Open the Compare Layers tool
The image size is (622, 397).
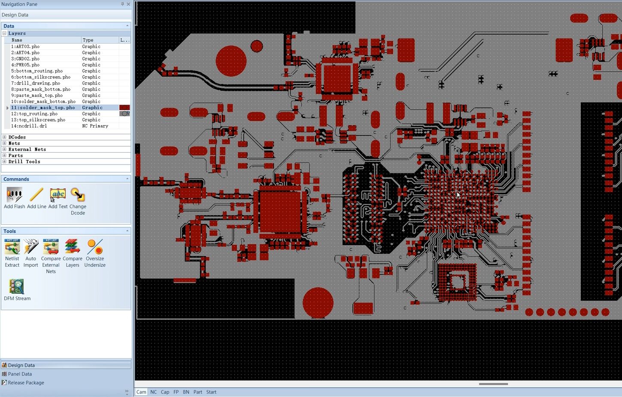(73, 253)
